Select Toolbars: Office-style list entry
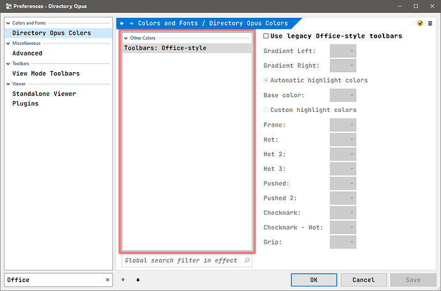The height and width of the screenshot is (291, 441). pos(187,48)
